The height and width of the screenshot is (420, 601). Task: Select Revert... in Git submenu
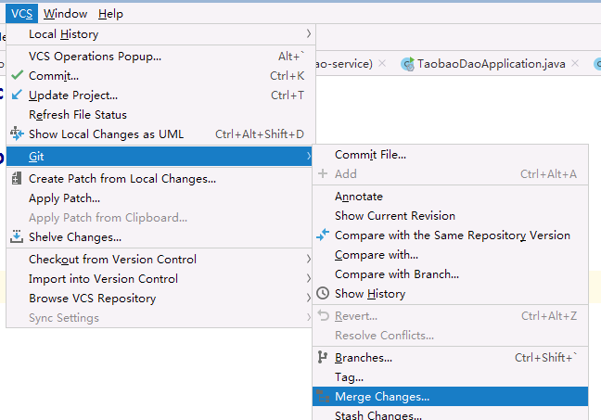[x=451, y=316]
